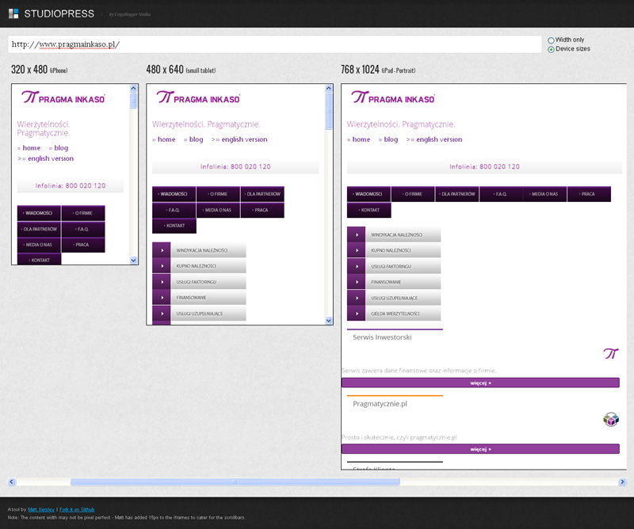The height and width of the screenshot is (529, 634).
Task: Expand 'Giełda Wierzytelności' in iPad preview
Action: point(394,314)
